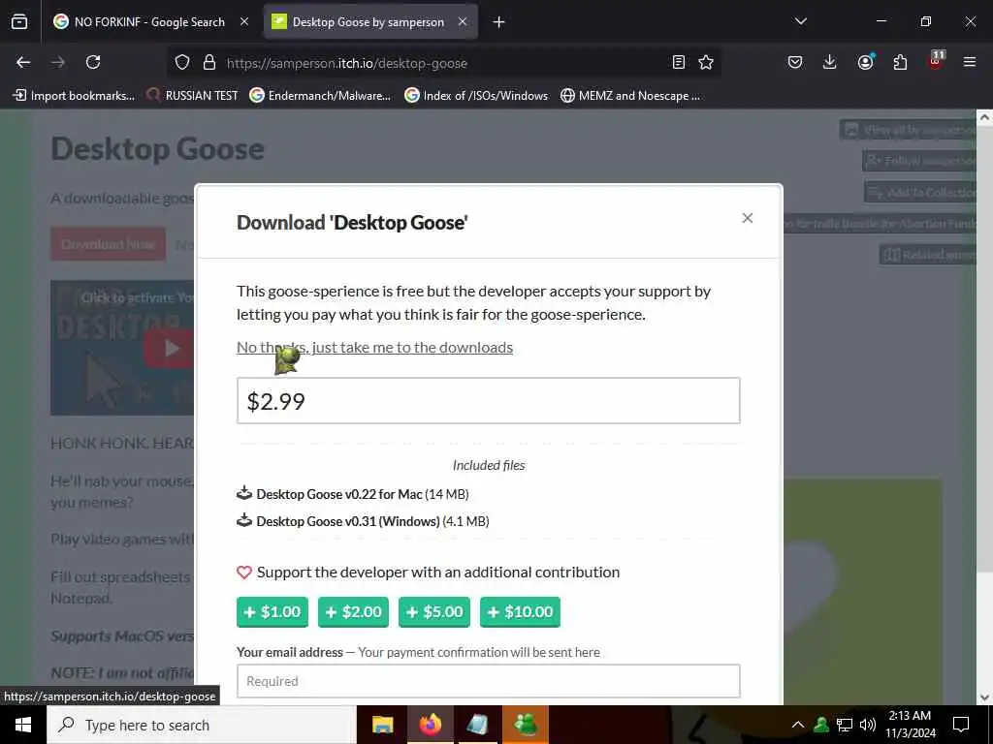Open the Windows notification center
Image resolution: width=993 pixels, height=744 pixels.
[961, 725]
